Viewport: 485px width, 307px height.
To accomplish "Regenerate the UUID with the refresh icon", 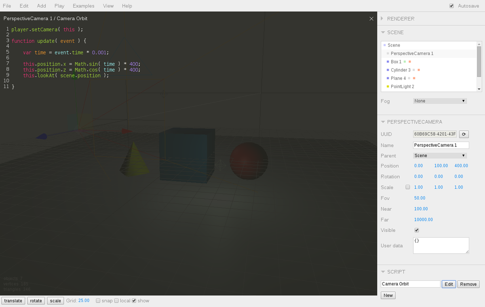I will pyautogui.click(x=464, y=134).
